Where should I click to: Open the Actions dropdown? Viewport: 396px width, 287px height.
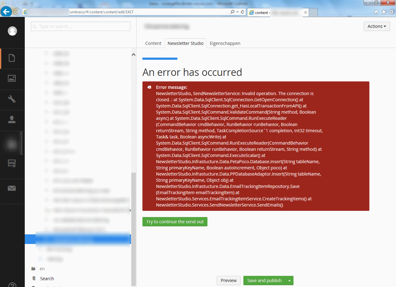pos(377,26)
